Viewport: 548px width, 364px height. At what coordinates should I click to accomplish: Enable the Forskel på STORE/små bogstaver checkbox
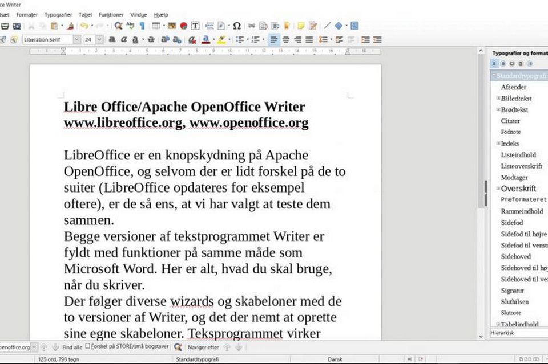tap(87, 346)
